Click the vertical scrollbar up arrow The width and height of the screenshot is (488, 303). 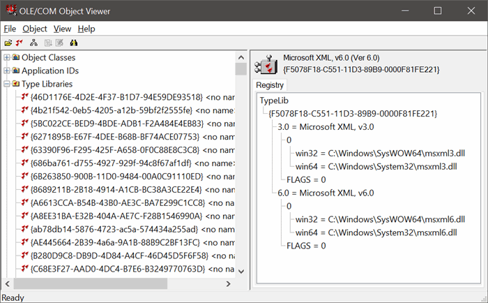click(x=241, y=57)
